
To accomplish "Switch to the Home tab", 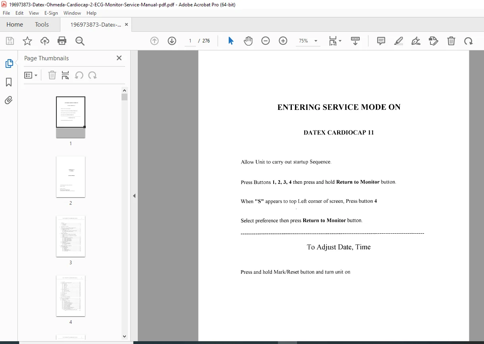I will [x=15, y=25].
